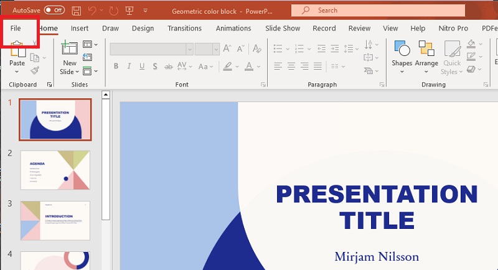The height and width of the screenshot is (270, 498).
Task: Clear all formatting
Action: [x=256, y=49]
